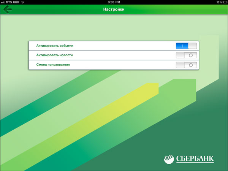This screenshot has width=228, height=171.
Task: Tap the cellular signal strength bars
Action: (x=3, y=2)
